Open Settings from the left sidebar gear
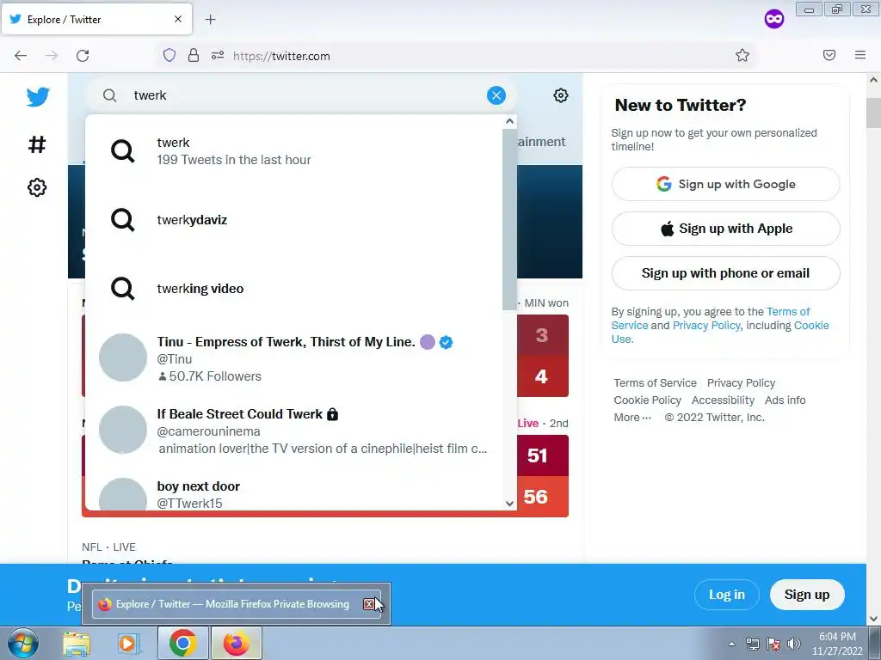The width and height of the screenshot is (881, 660). [37, 187]
